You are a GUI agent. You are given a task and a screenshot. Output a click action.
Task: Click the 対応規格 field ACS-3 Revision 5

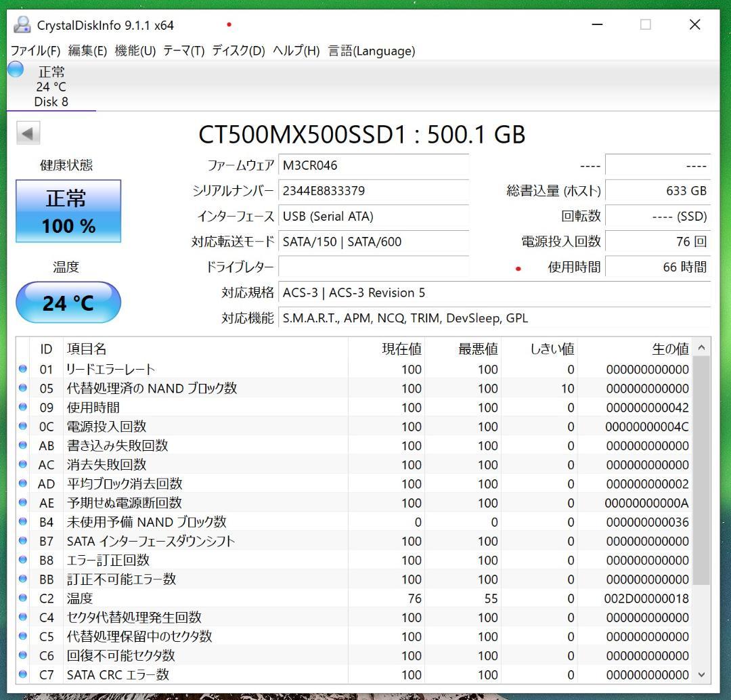coord(495,293)
